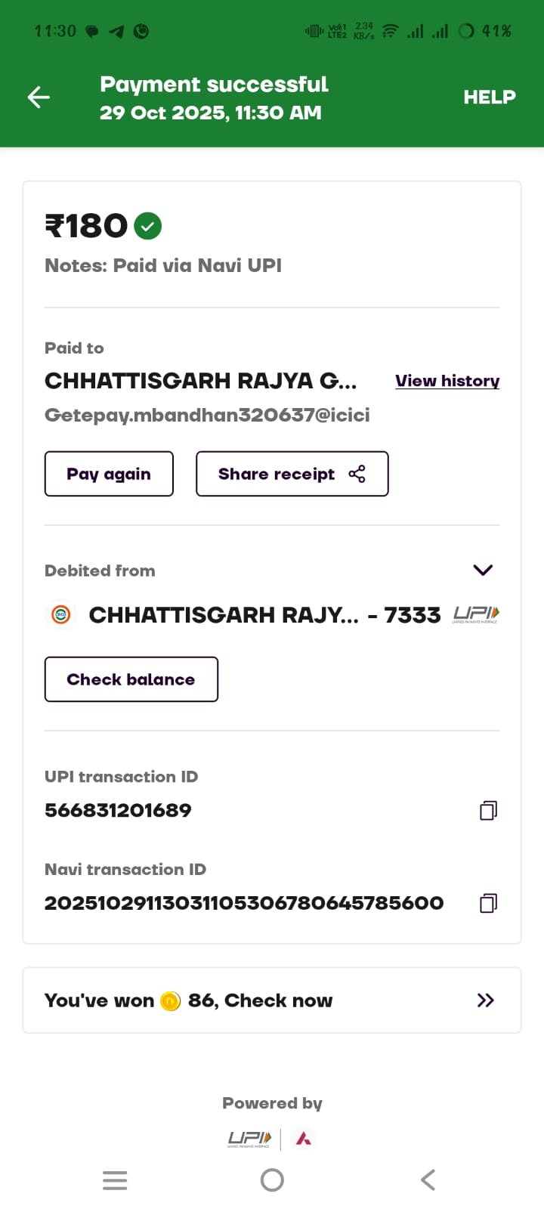
Task: Copy the UPI transaction ID
Action: point(488,811)
